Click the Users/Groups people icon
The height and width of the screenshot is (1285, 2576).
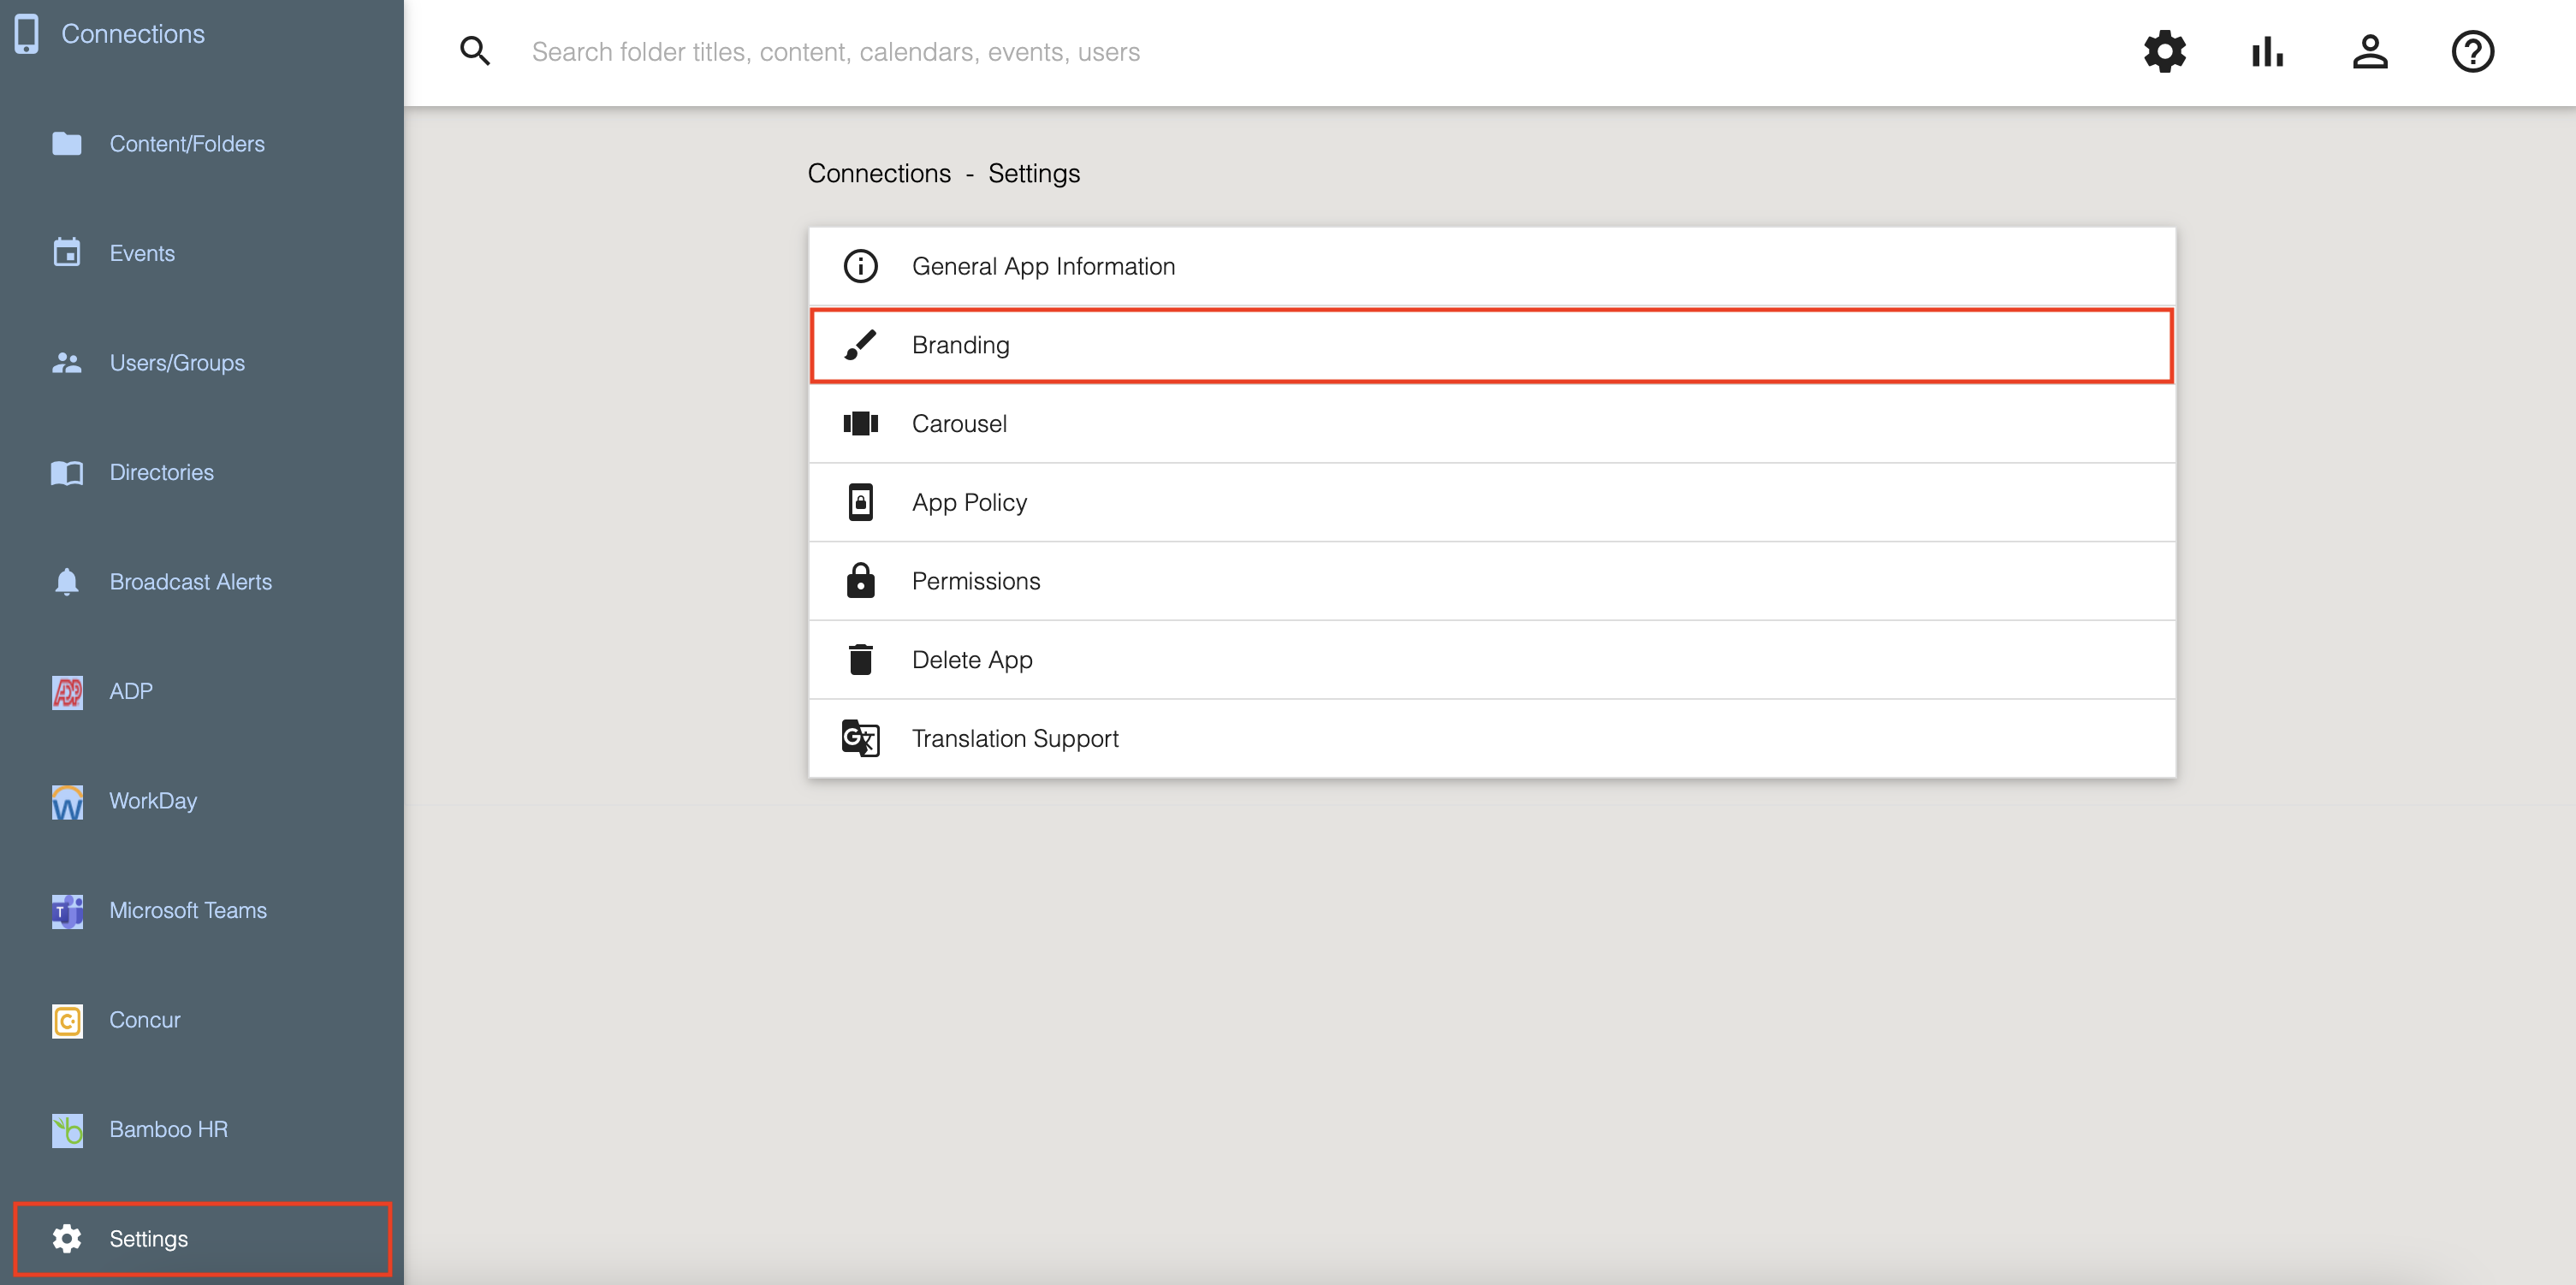[x=67, y=363]
